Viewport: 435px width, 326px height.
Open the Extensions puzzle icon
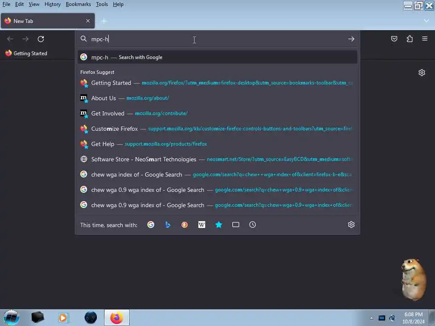click(x=410, y=39)
